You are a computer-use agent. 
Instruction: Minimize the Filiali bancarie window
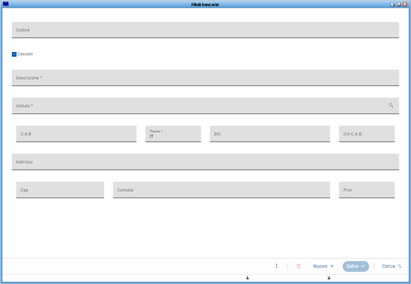click(x=393, y=4)
